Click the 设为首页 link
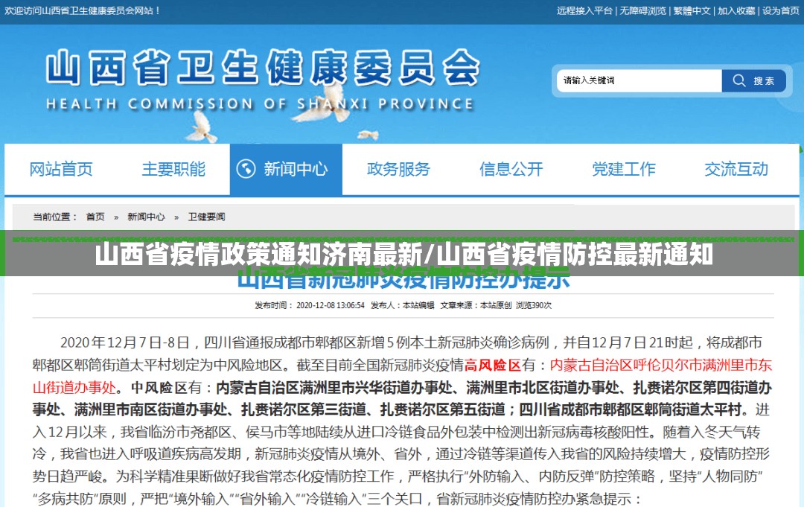The width and height of the screenshot is (804, 507). [781, 10]
